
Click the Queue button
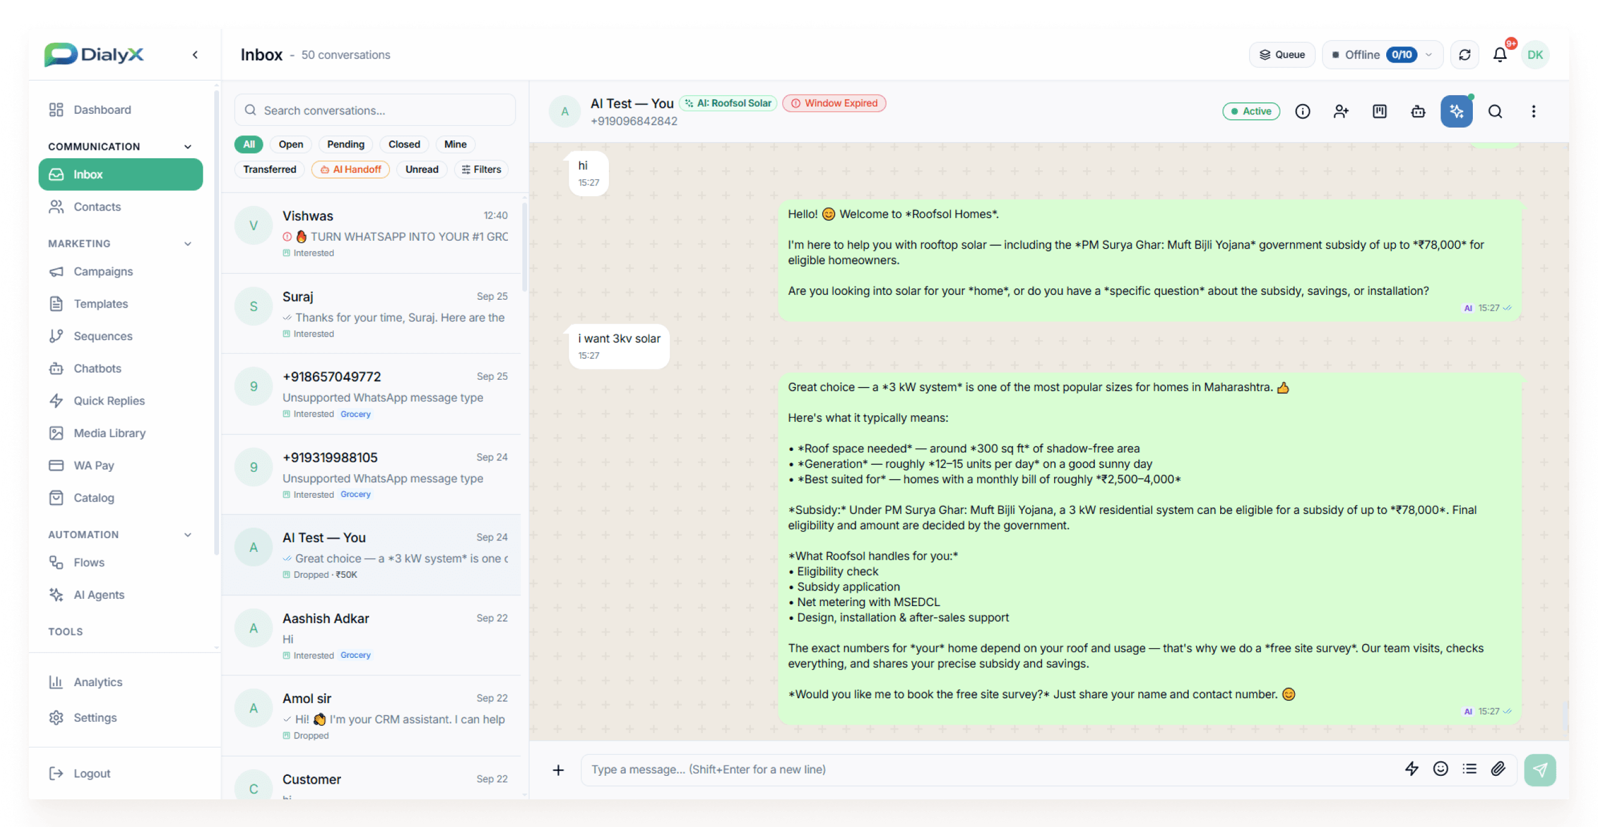click(1282, 55)
